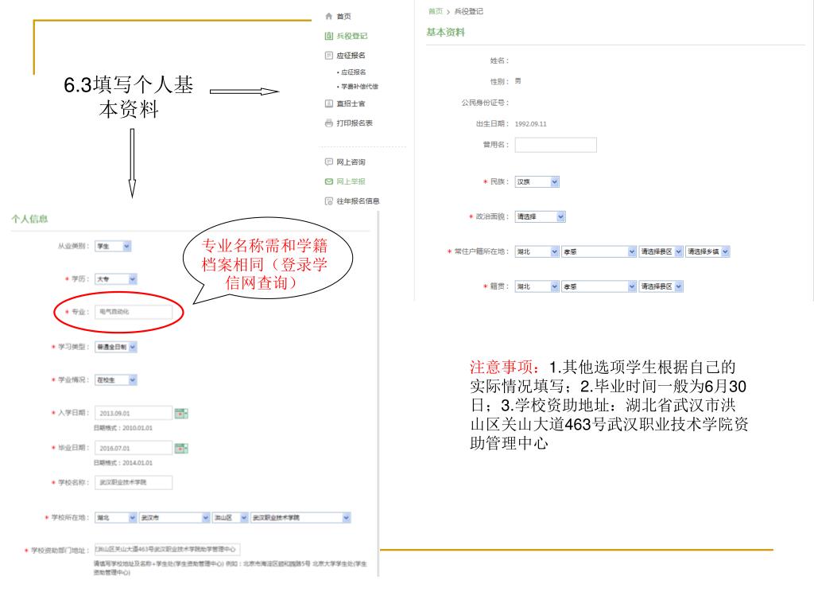Click the hint text 日期格式：2014.01.01
The width and height of the screenshot is (814, 611).
coord(123,463)
